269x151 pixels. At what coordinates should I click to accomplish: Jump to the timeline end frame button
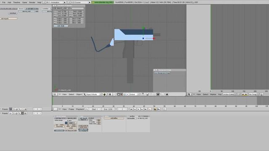point(146,109)
